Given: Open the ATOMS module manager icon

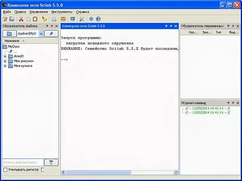Looking at the screenshot, I should click(63, 19).
